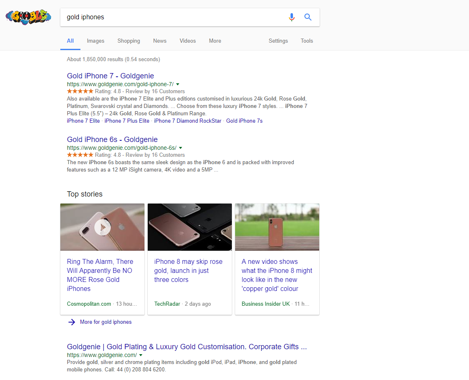Click the magnifying glass search button
This screenshot has width=469, height=380.
[308, 17]
